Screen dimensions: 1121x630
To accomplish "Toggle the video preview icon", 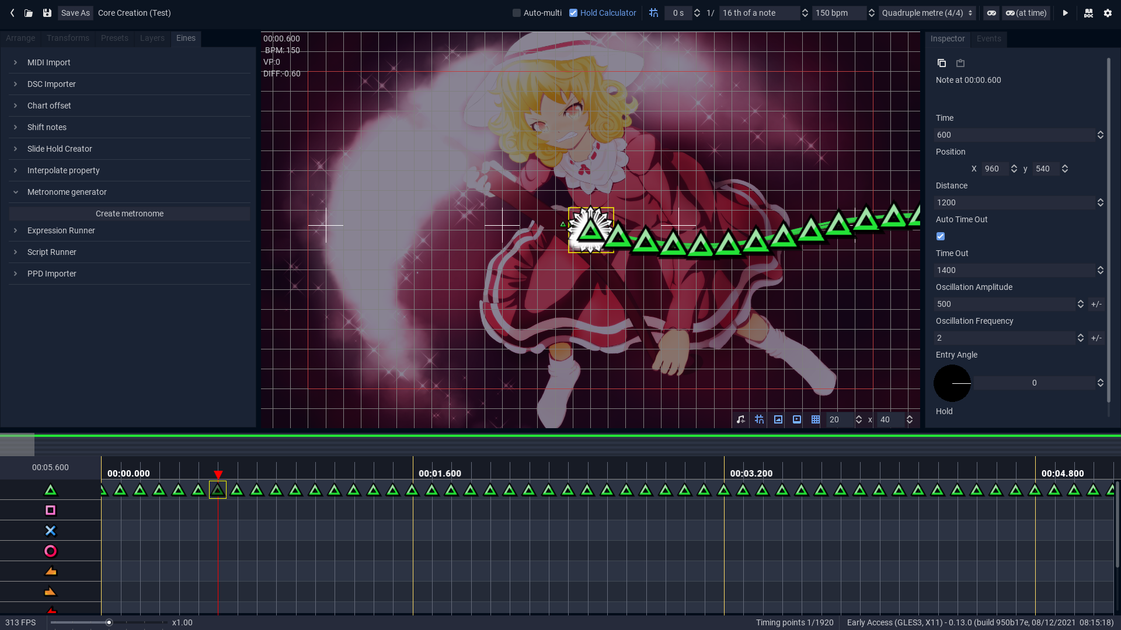I will pyautogui.click(x=797, y=419).
